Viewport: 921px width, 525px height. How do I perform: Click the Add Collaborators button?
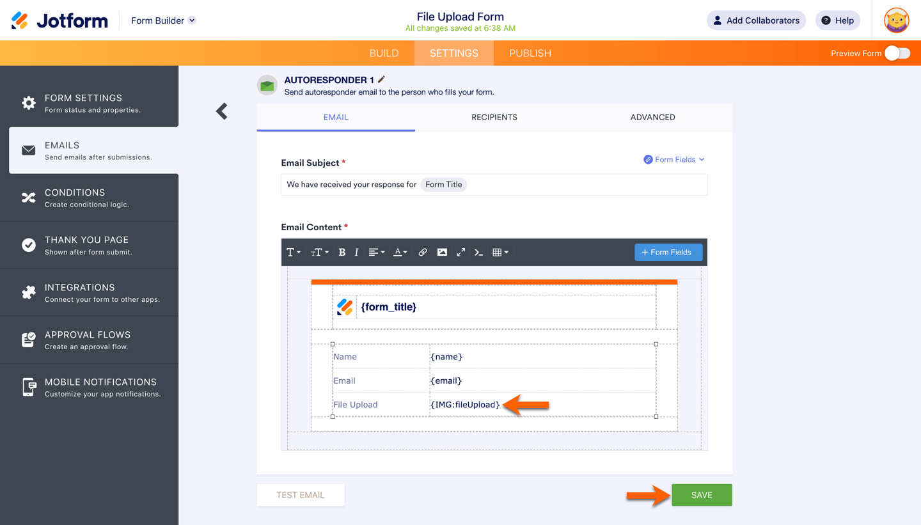click(x=756, y=20)
